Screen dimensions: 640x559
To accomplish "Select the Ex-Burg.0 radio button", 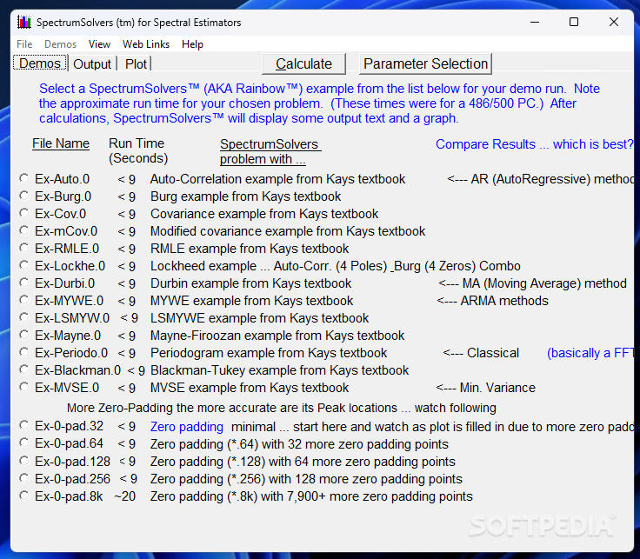I will click(24, 196).
